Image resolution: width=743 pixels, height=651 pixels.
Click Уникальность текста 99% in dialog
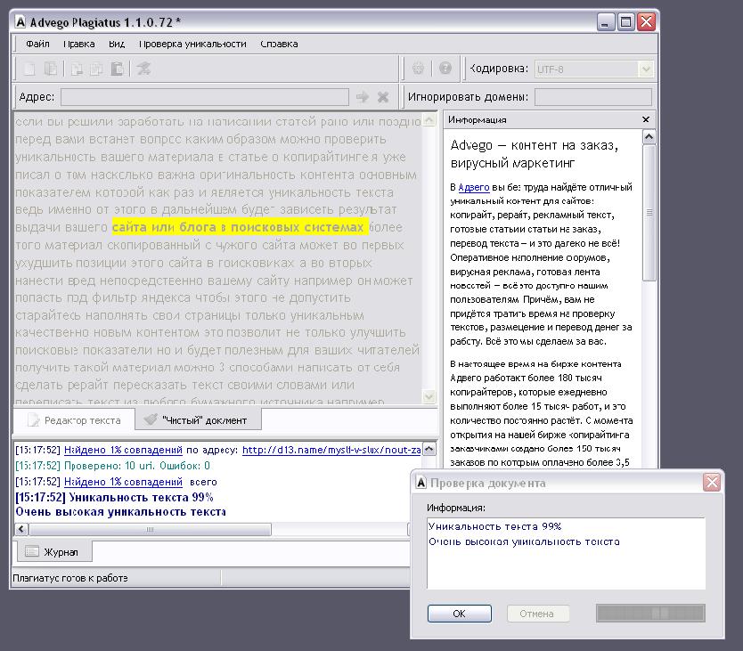[x=494, y=526]
